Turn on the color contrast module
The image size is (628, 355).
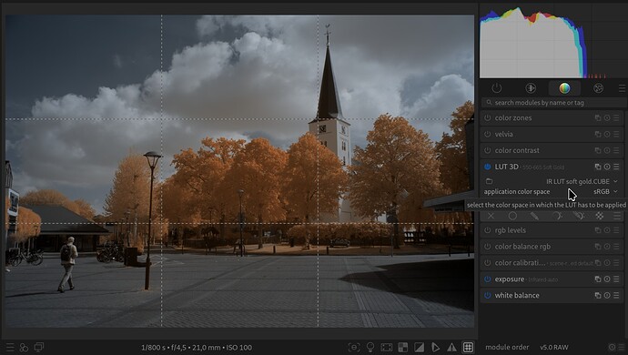(488, 150)
